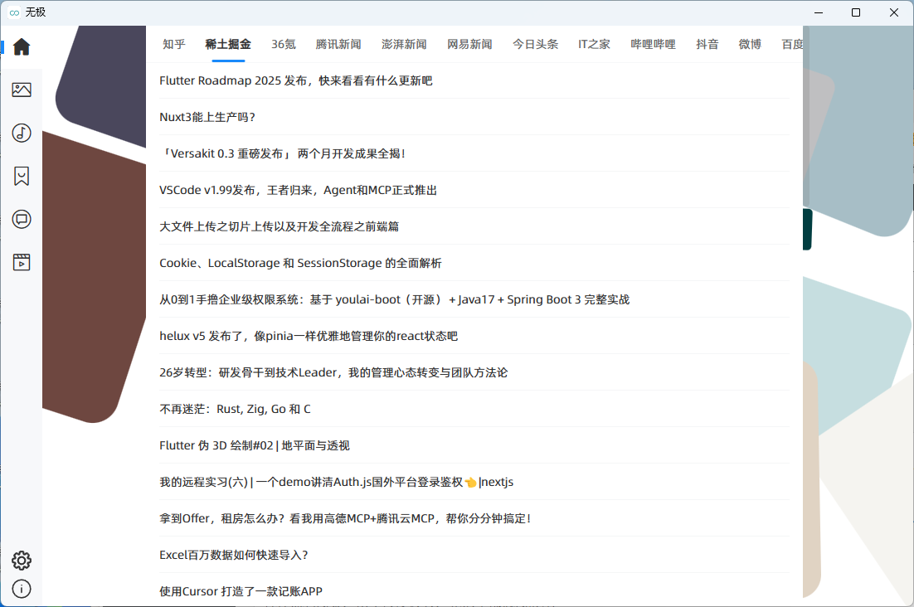The image size is (914, 607).
Task: Show the about info icon
Action: coord(22,589)
